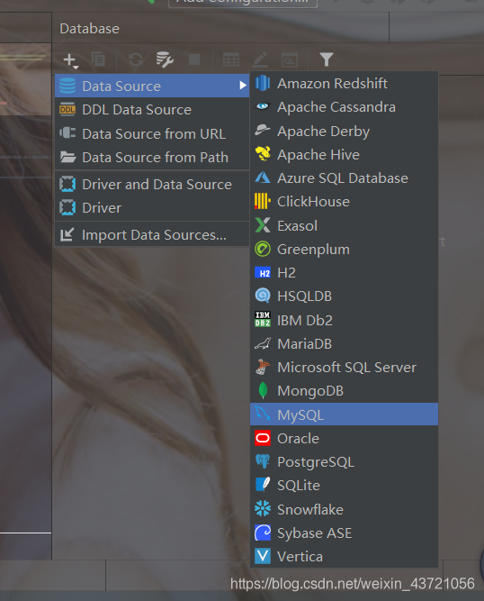Click the Filter funnel icon
This screenshot has height=601, width=484.
coord(327,59)
